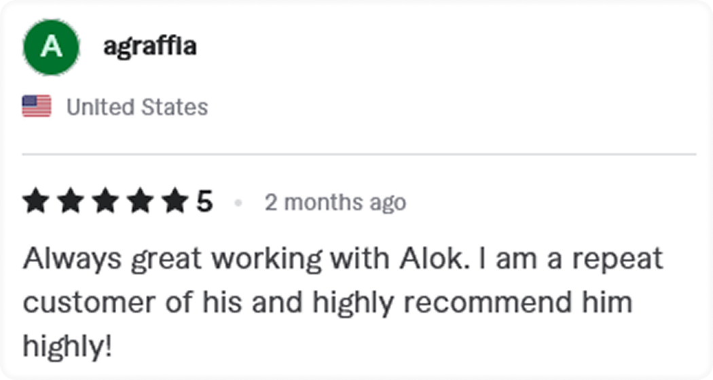
Task: Click the third rating star
Action: coord(104,202)
